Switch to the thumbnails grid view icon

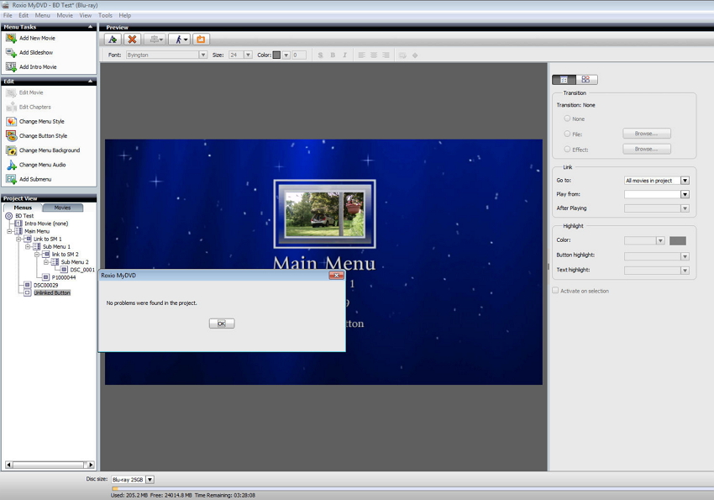coord(586,80)
